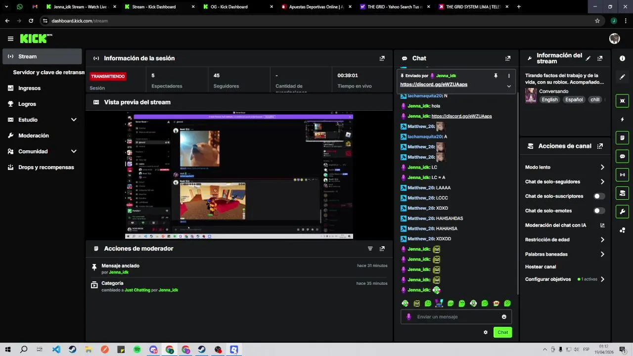Screen dimensions: 633x356
Task: Open Discord link in pinned message
Action: (x=434, y=85)
